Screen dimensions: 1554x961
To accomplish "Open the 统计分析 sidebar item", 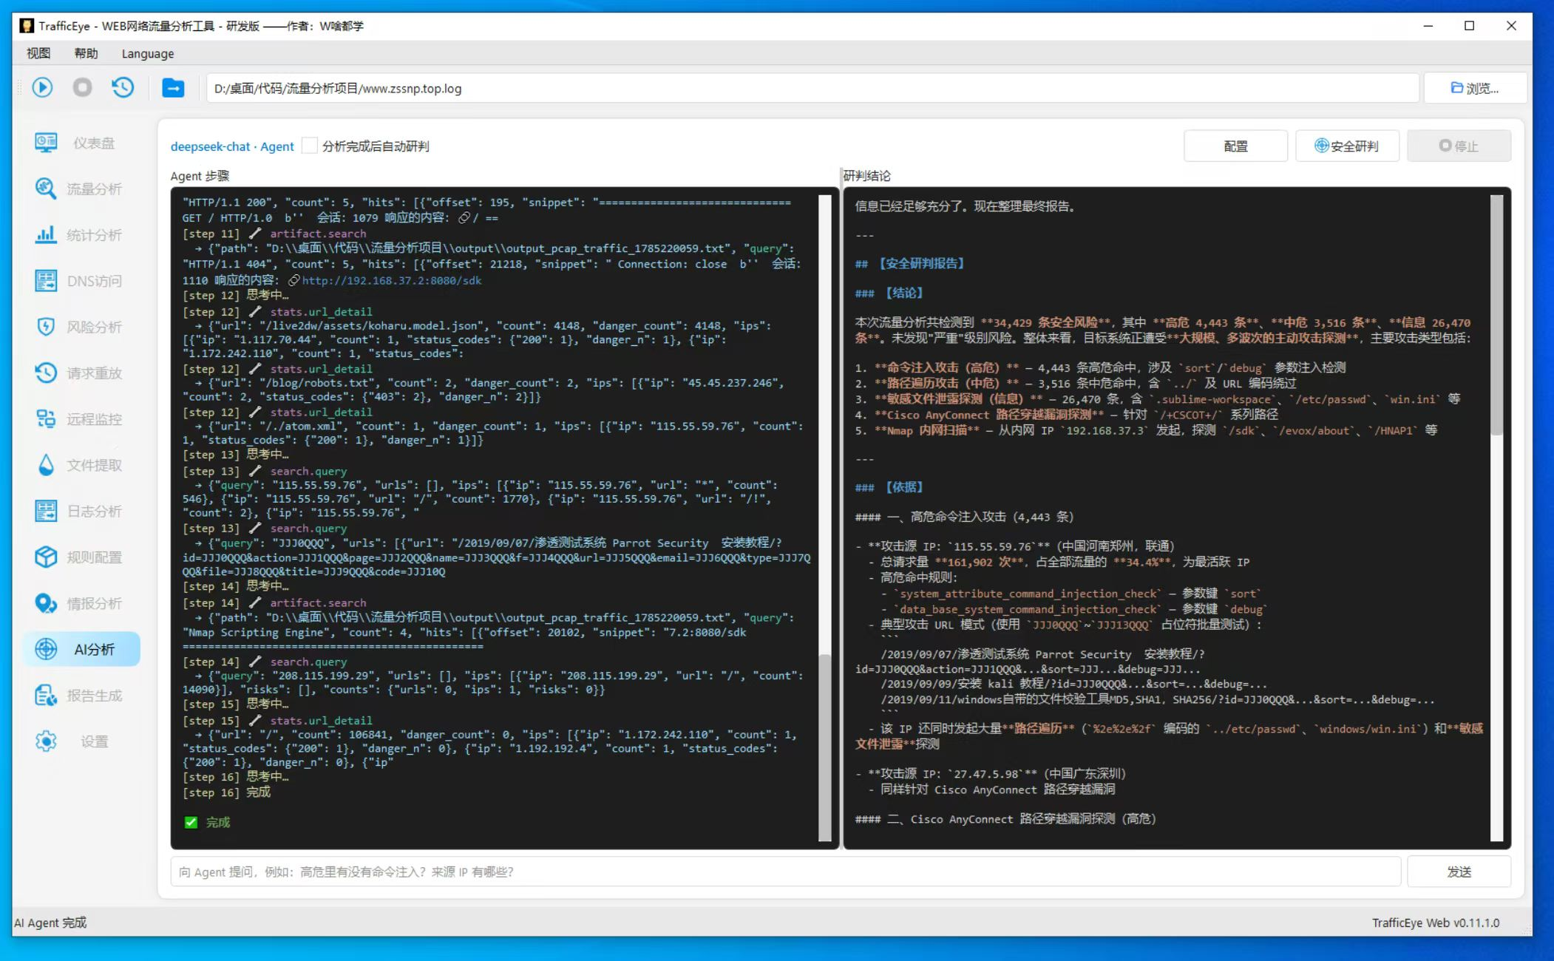I will point(81,235).
